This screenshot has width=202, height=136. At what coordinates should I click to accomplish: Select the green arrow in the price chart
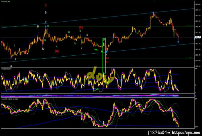96,50
